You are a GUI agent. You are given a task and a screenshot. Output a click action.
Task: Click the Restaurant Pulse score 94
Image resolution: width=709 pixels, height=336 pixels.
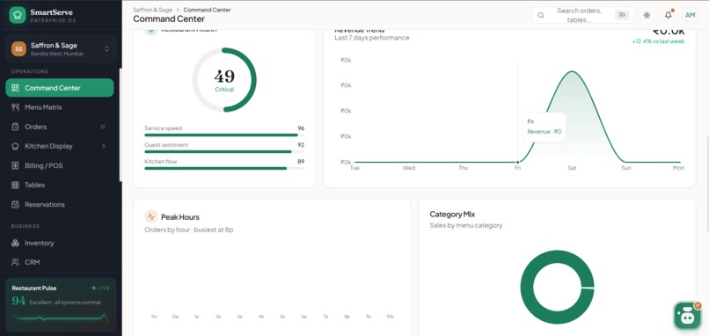click(18, 301)
